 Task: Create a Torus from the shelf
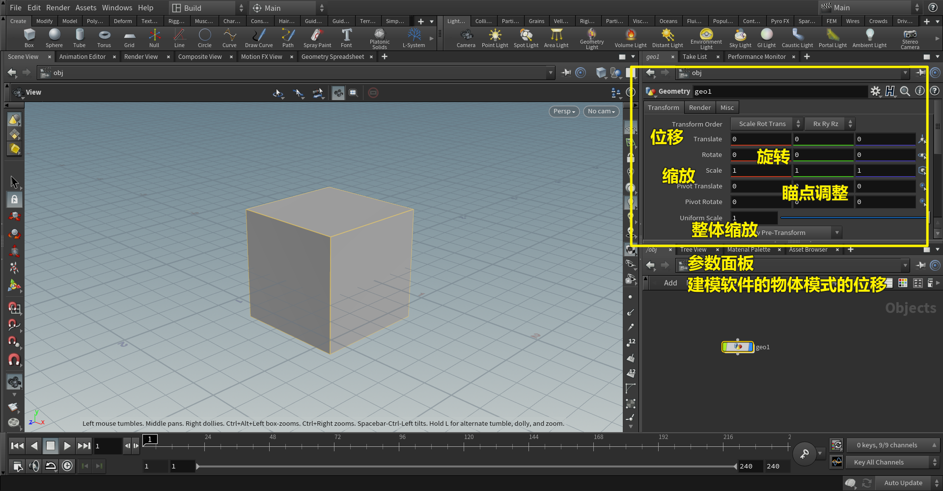(x=104, y=38)
